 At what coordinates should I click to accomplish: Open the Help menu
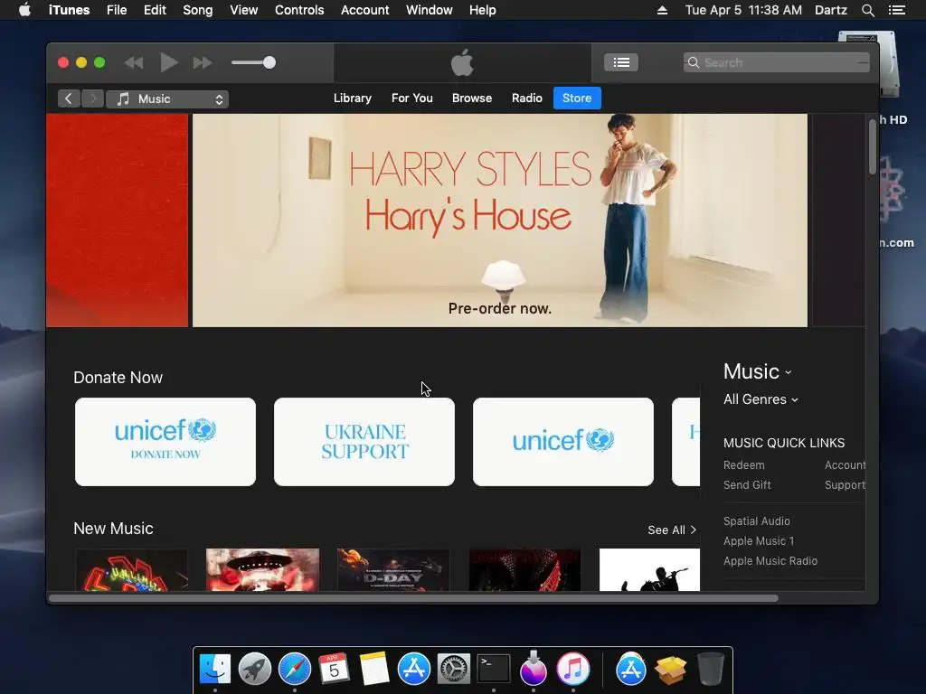483,10
